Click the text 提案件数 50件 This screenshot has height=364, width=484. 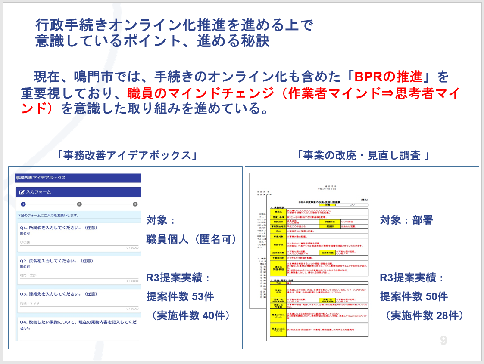click(414, 296)
